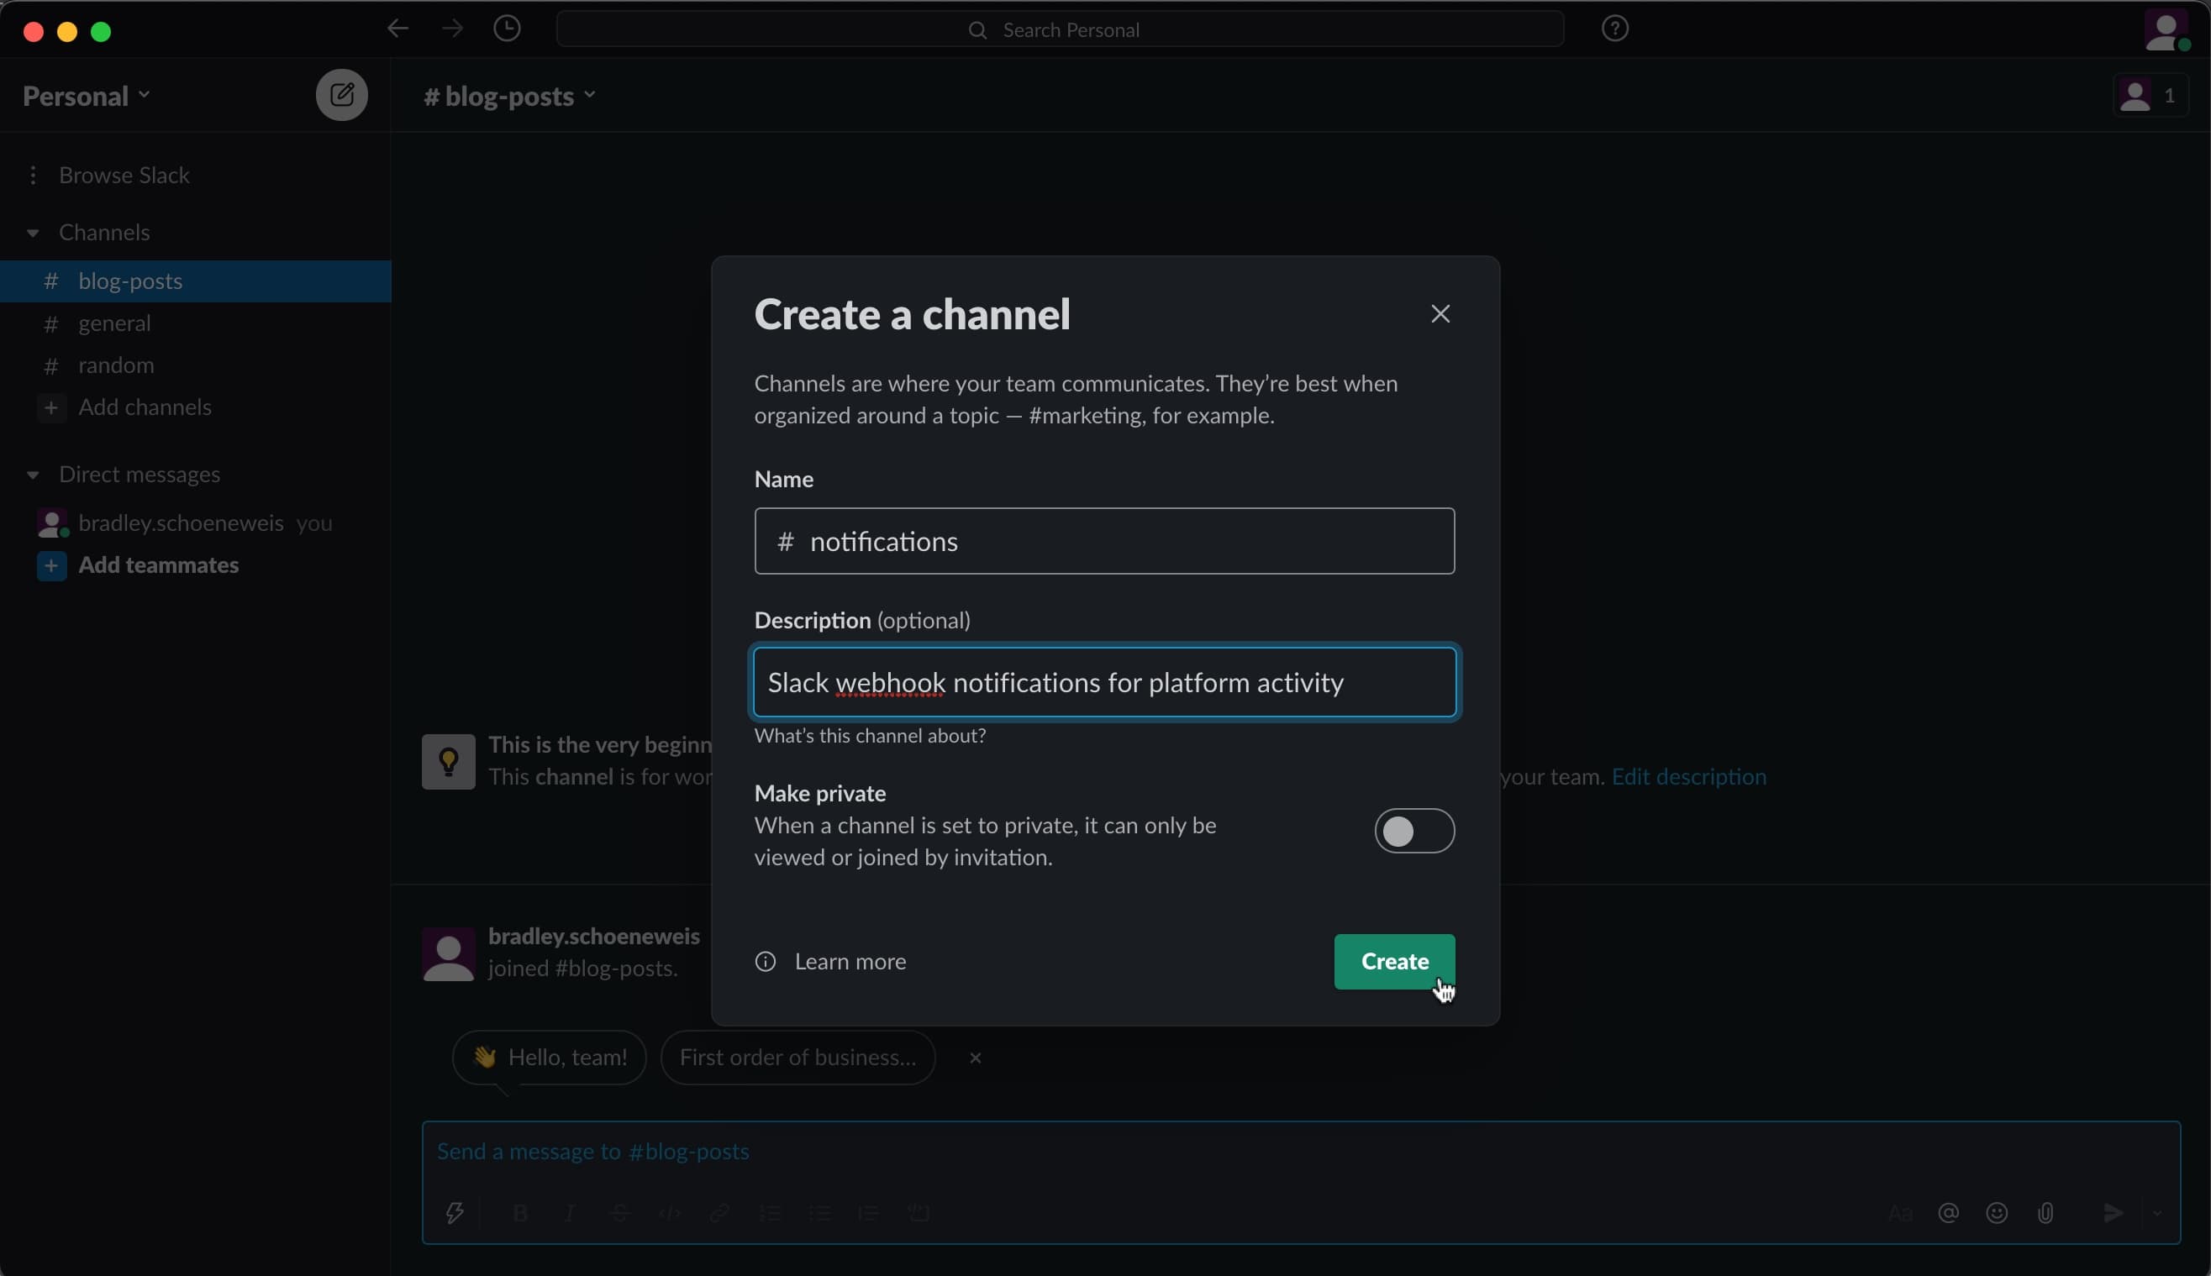
Task: Click the Browse Slack menu item
Action: click(124, 173)
